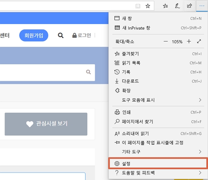This screenshot has width=208, height=180.
Task: Expand the 도움말 및 피드백 submenu
Action: (158, 173)
